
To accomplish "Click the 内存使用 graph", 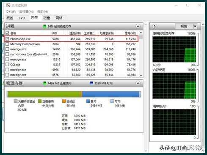I will tap(174, 86).
